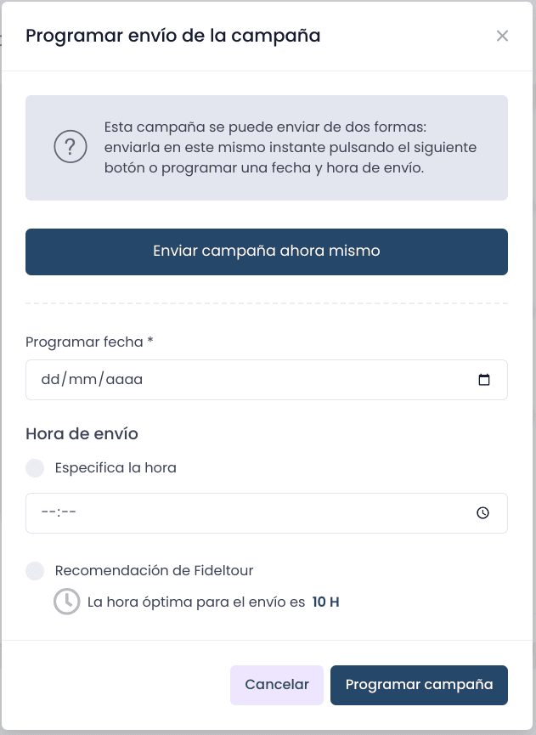Select the aaaa year segment of the date
536x735 pixels.
pyautogui.click(x=124, y=379)
